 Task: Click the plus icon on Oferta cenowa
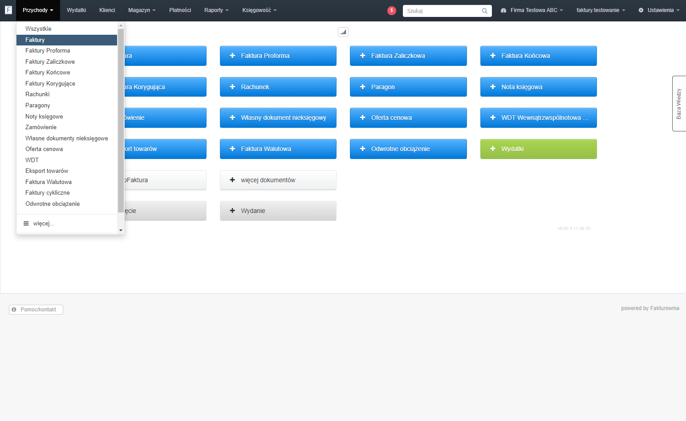click(x=363, y=118)
